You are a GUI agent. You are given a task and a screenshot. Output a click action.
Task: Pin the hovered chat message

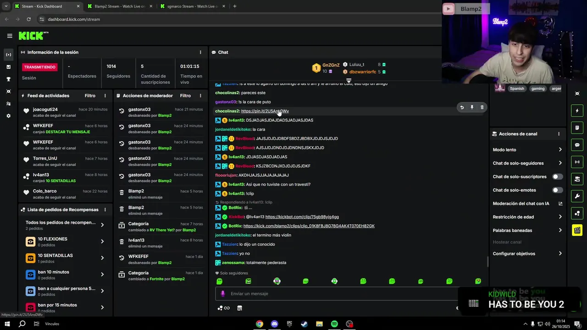pyautogui.click(x=472, y=107)
